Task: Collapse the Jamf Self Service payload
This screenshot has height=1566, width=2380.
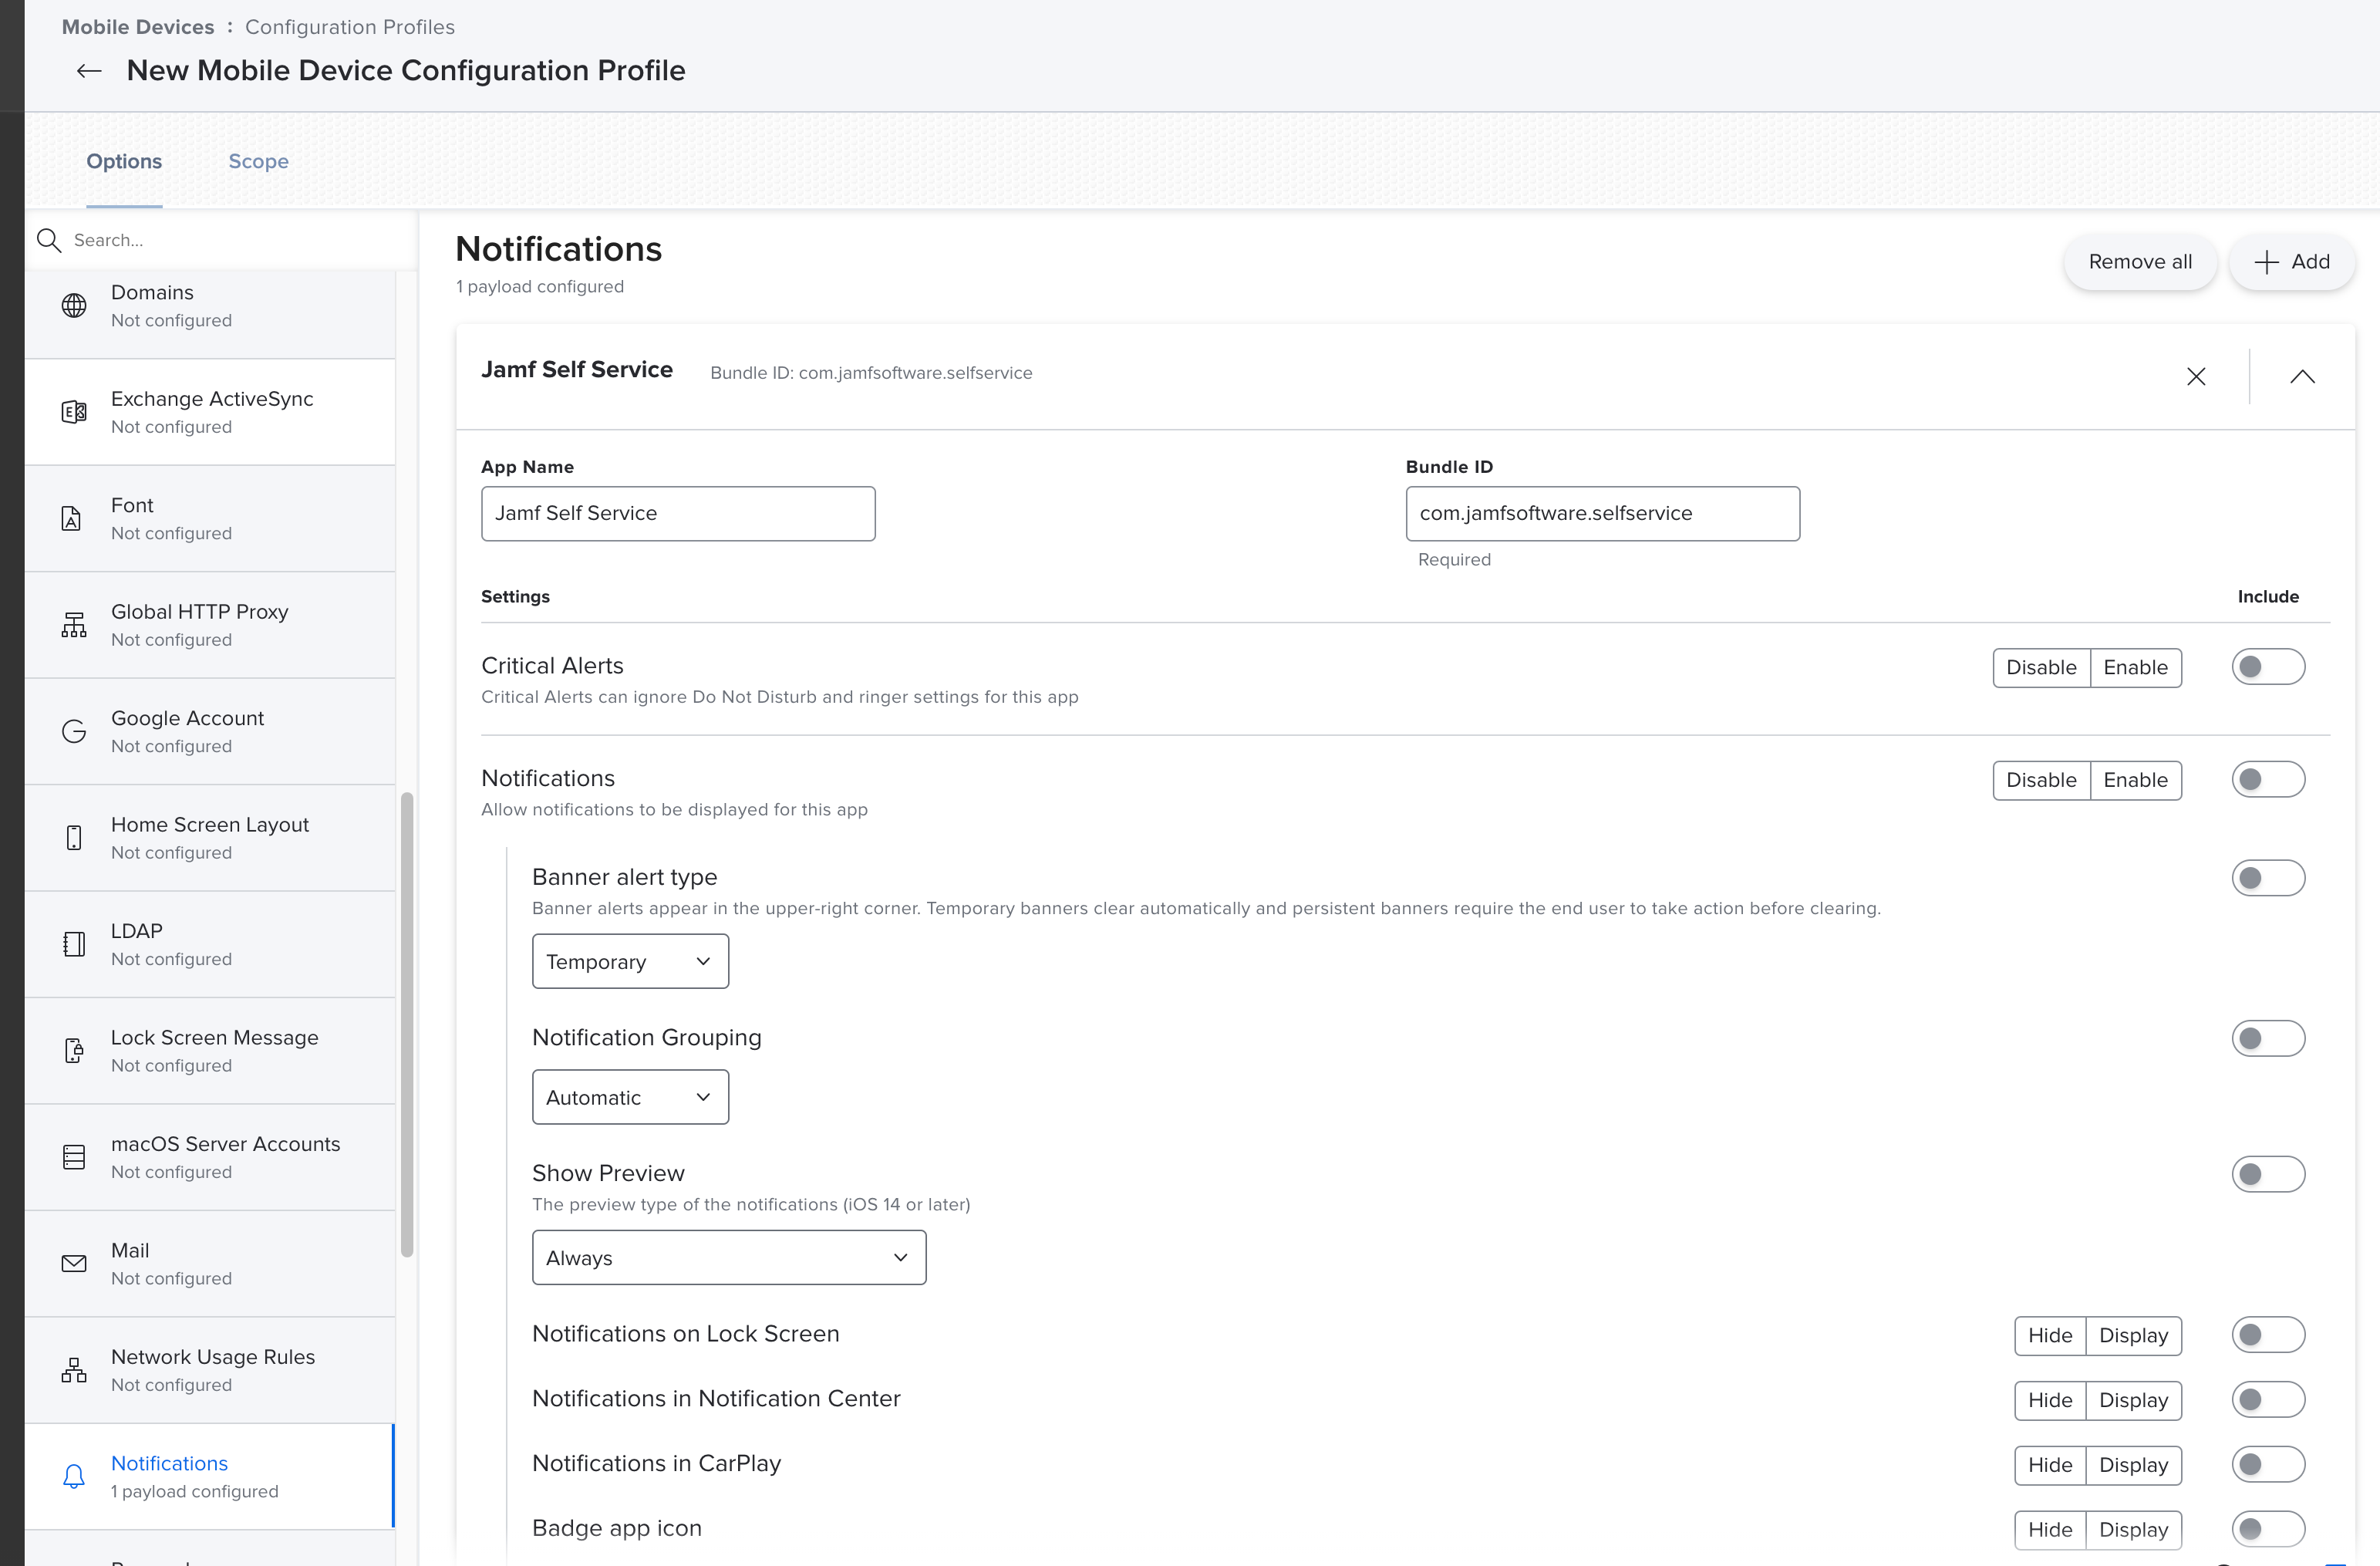Action: [x=2302, y=377]
